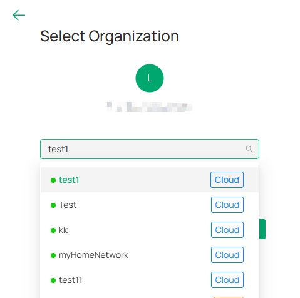Go back using the green arrow

(x=19, y=15)
